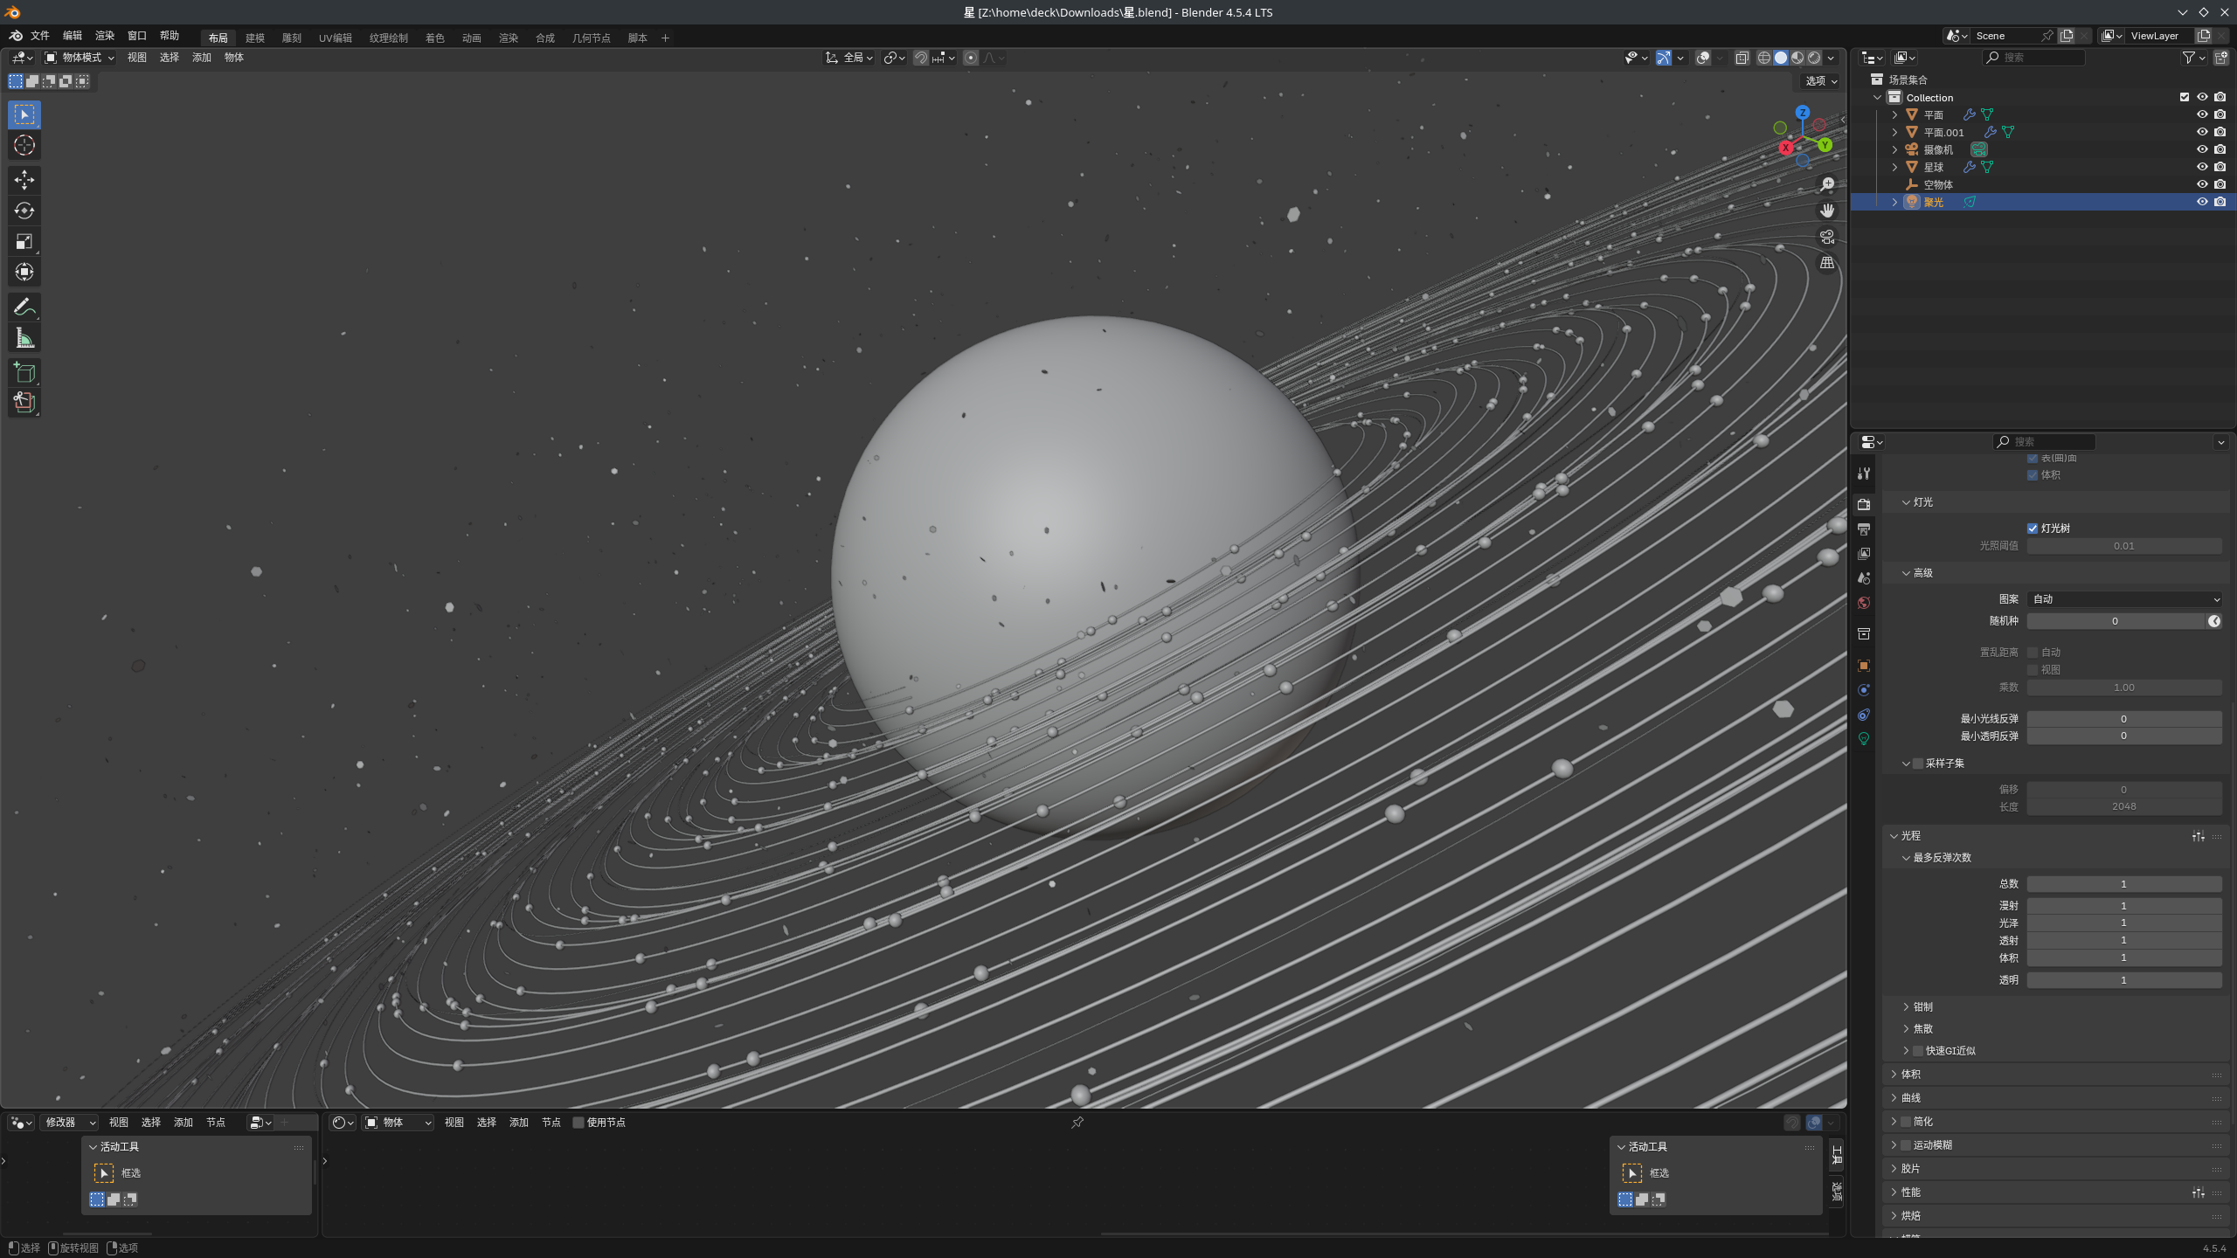Switch to the 雕刻 workspace tab
Viewport: 2237px width, 1258px height.
[x=291, y=38]
